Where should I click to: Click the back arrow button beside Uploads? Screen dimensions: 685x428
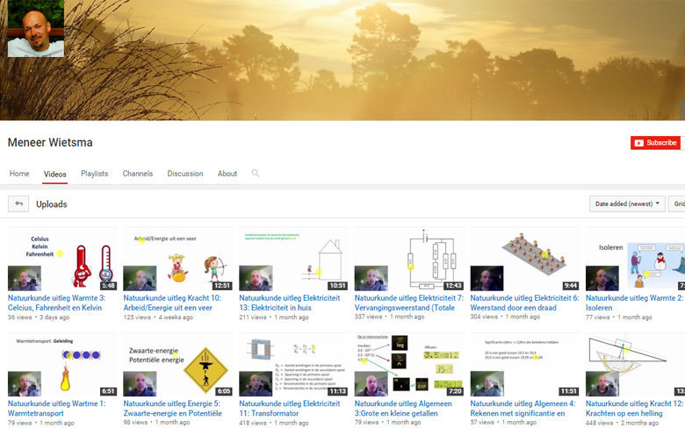tap(18, 203)
